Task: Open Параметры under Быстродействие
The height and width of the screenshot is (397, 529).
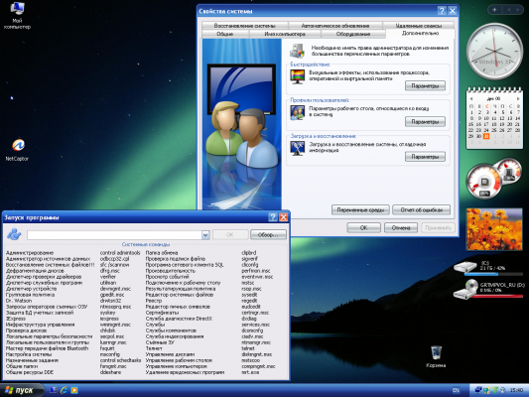Action: click(x=425, y=86)
